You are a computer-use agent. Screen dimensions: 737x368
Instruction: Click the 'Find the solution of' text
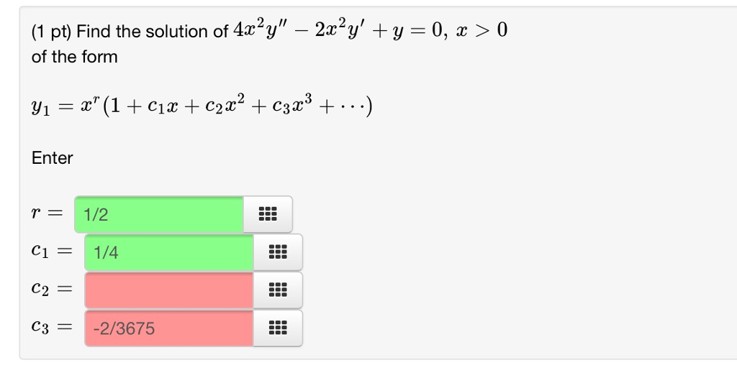[152, 32]
